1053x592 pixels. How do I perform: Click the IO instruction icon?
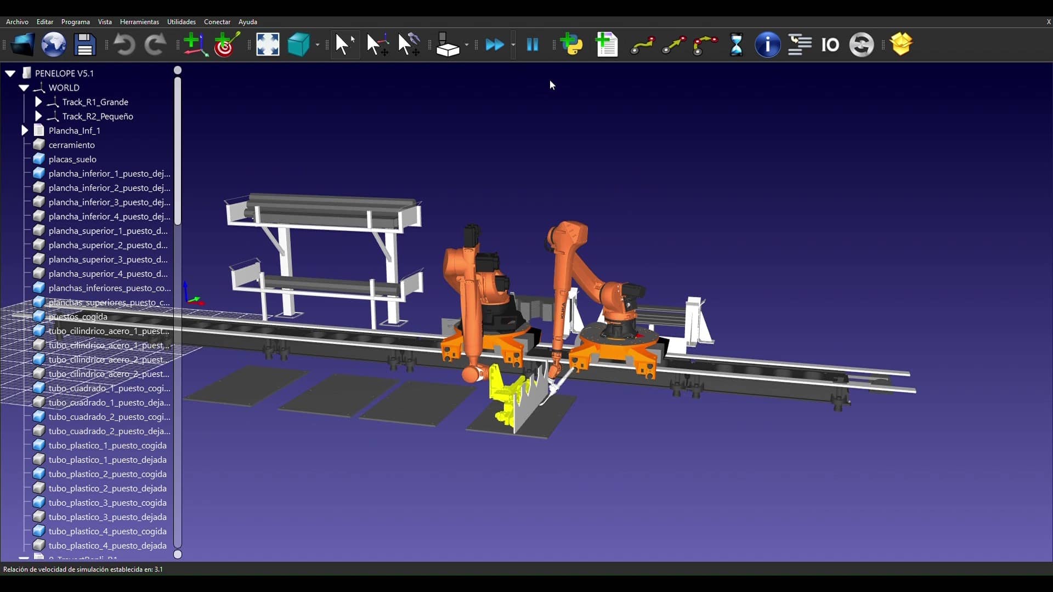(830, 44)
